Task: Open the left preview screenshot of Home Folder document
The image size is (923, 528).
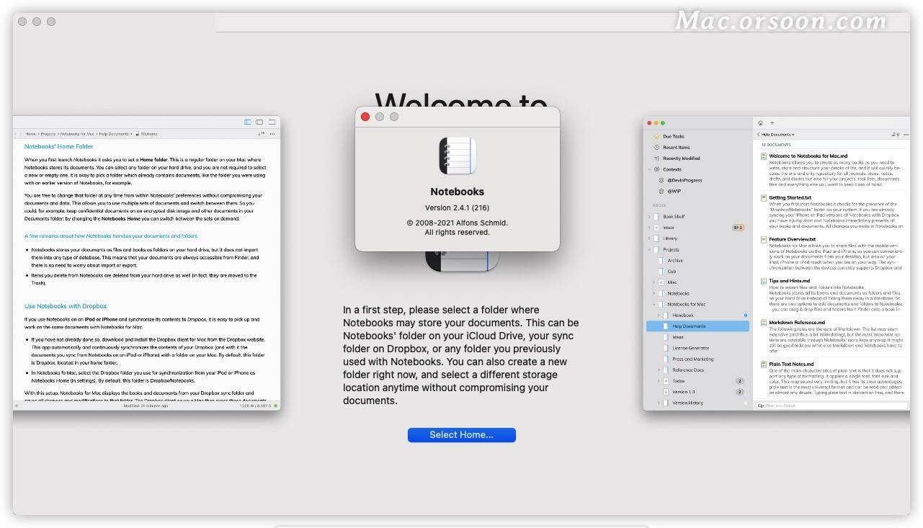Action: [x=147, y=263]
